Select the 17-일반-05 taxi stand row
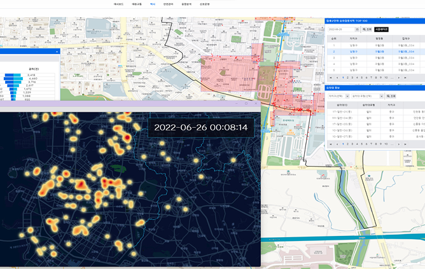The image size is (425, 269). point(375,124)
